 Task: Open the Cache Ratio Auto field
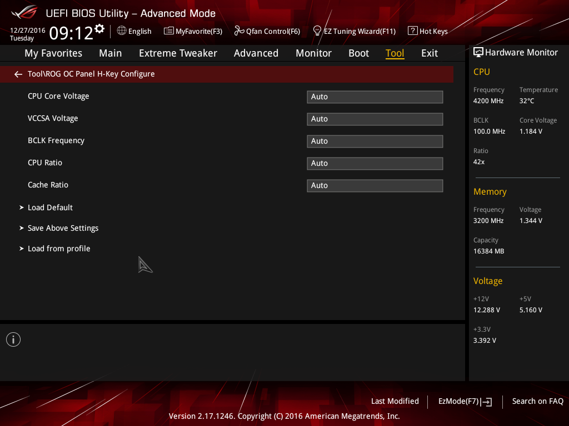pos(375,185)
